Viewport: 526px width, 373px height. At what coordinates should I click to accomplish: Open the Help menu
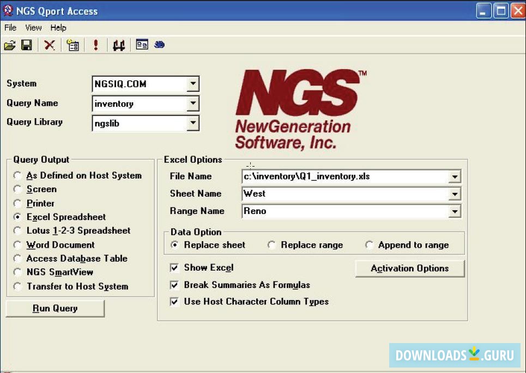pyautogui.click(x=58, y=27)
